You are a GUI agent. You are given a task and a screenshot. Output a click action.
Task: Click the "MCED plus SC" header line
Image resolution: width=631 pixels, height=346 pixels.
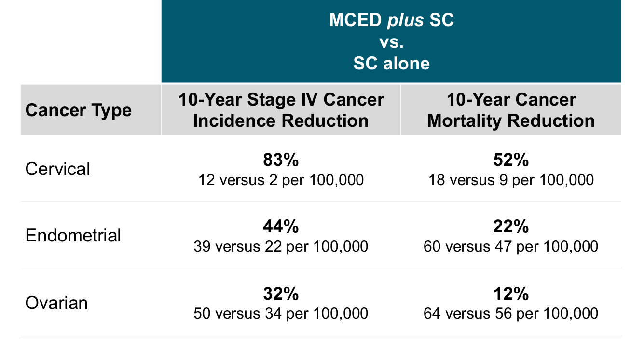tap(391, 20)
